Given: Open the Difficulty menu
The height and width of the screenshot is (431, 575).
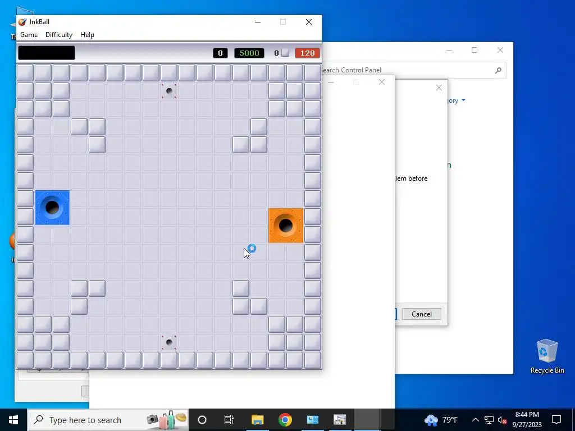Looking at the screenshot, I should click(58, 35).
